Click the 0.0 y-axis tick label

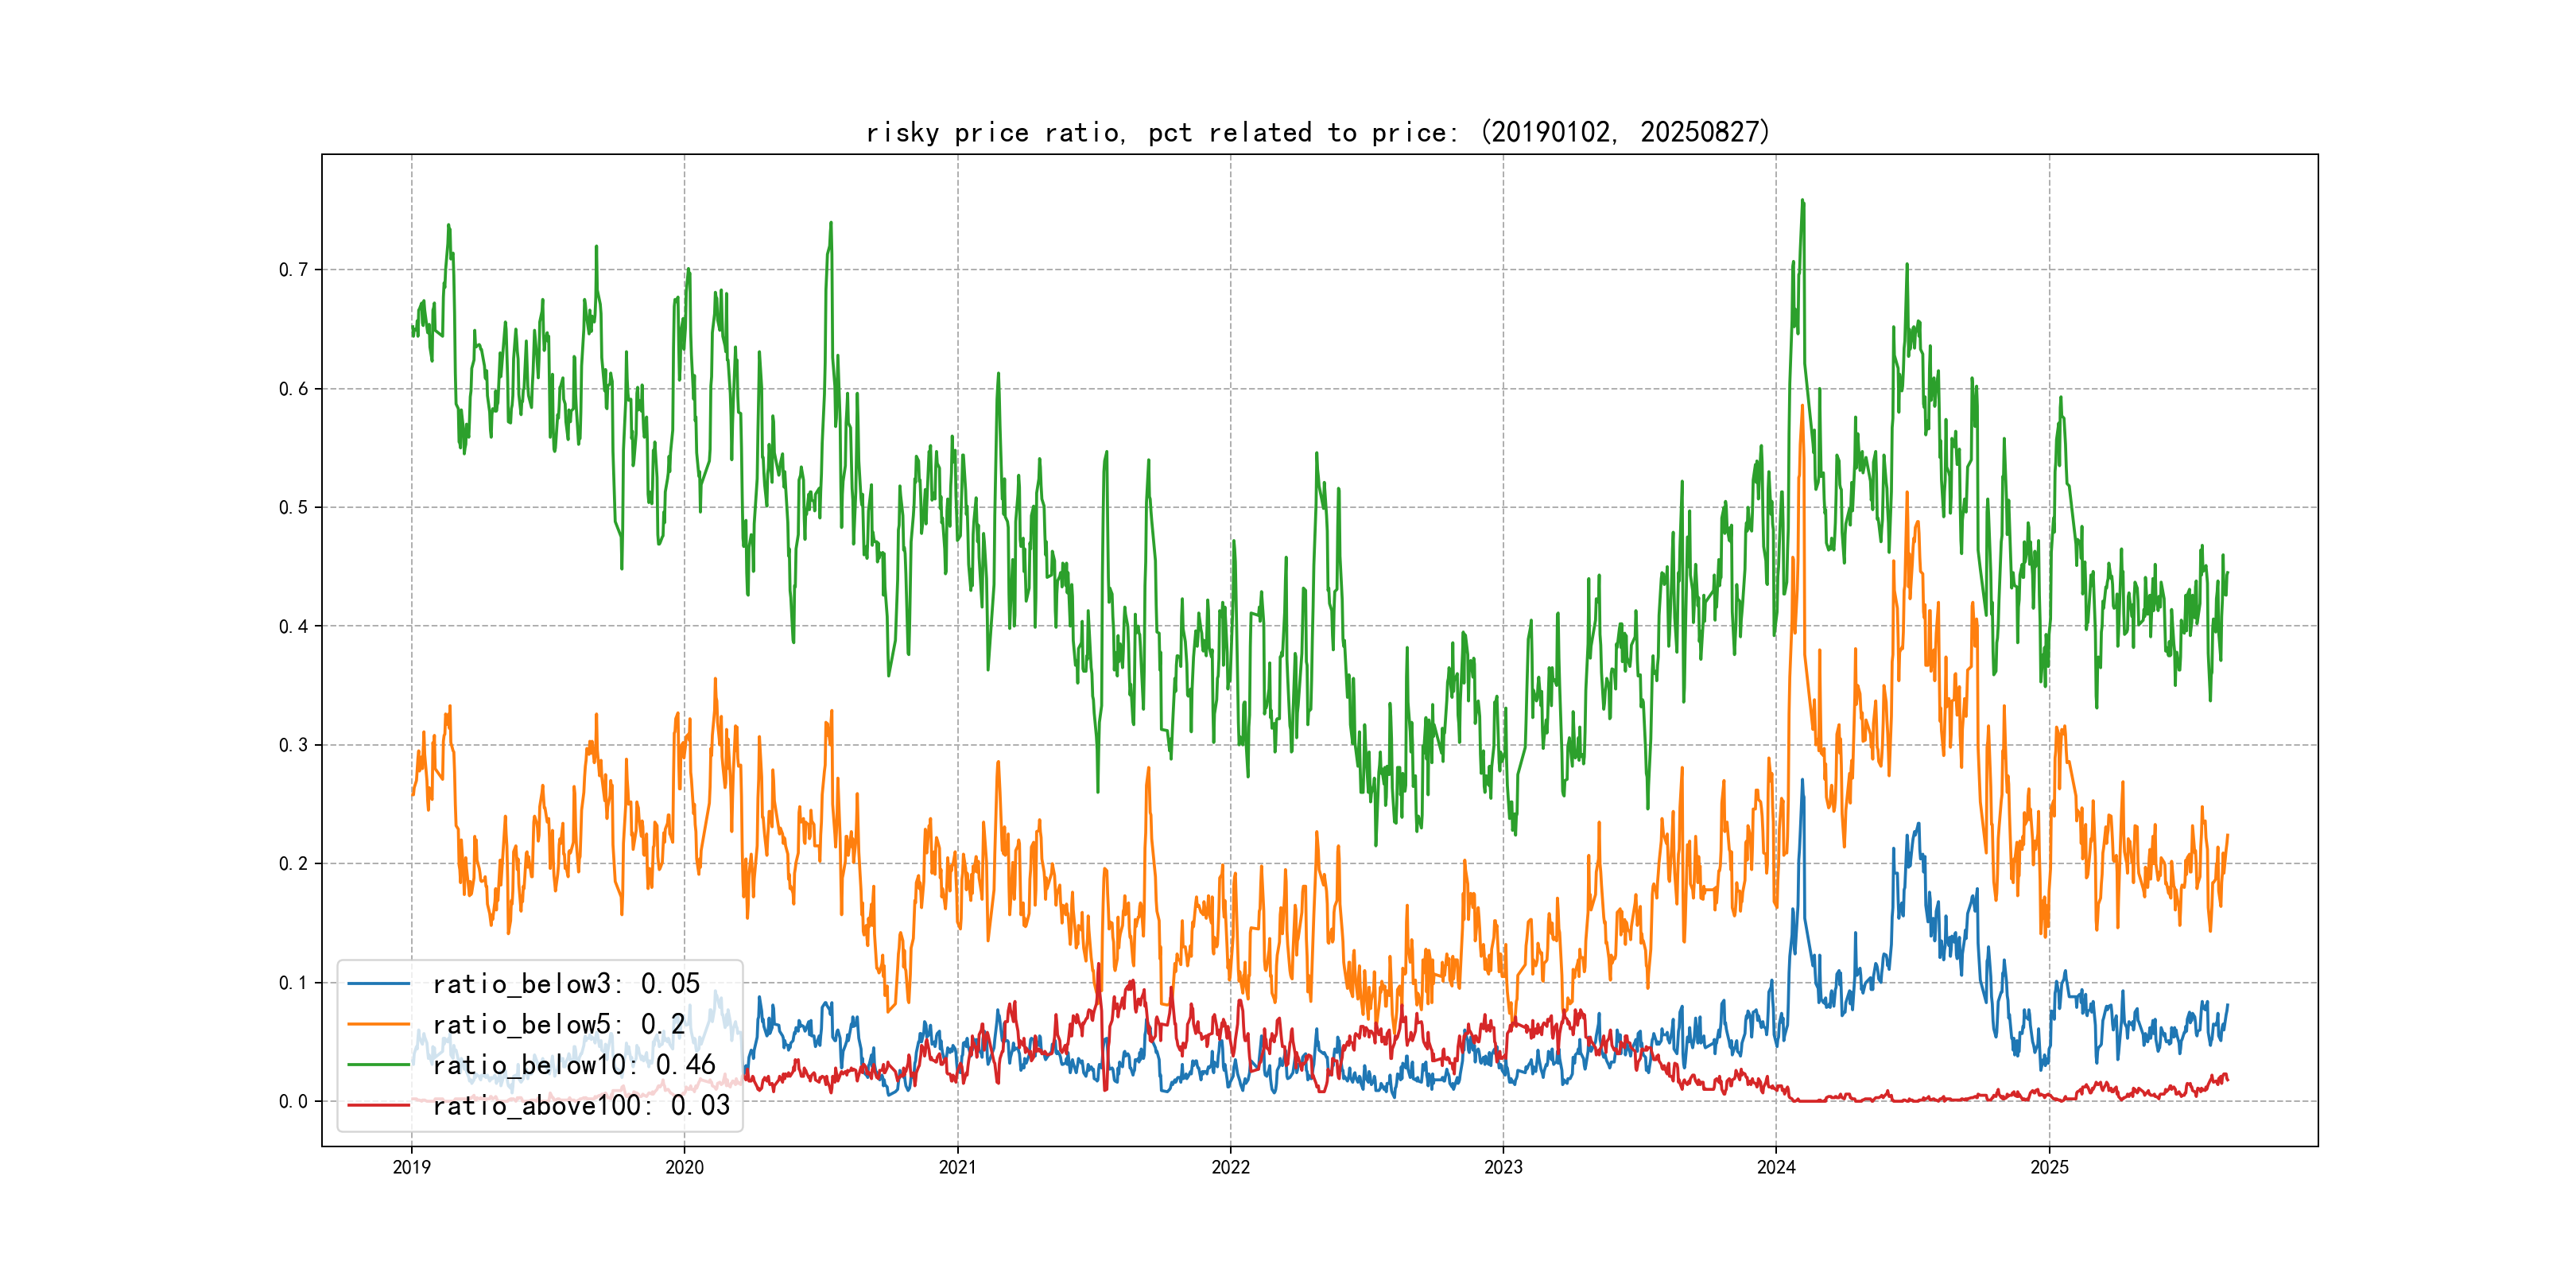coord(293,1101)
